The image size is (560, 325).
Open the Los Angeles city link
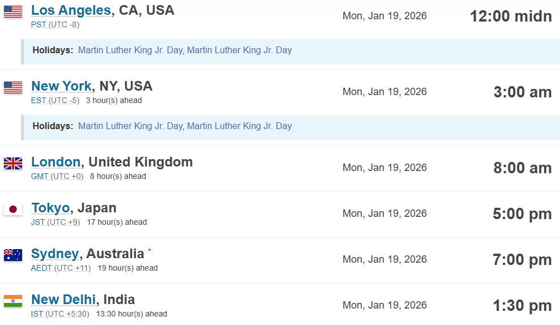[x=71, y=10]
